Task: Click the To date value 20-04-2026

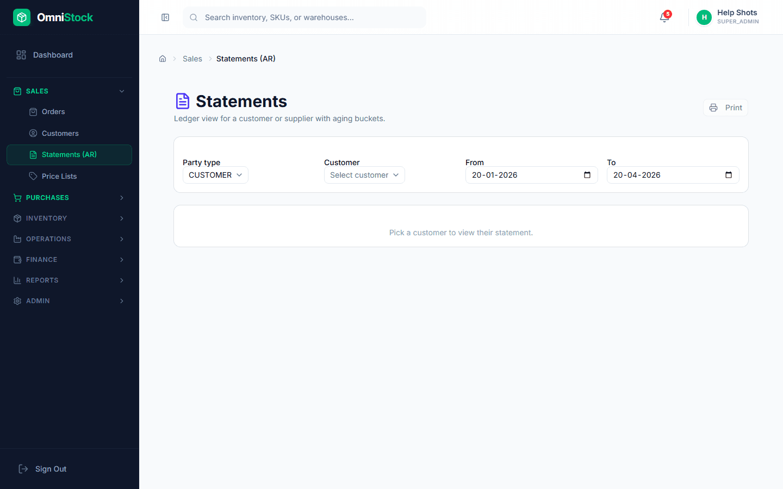Action: [637, 175]
